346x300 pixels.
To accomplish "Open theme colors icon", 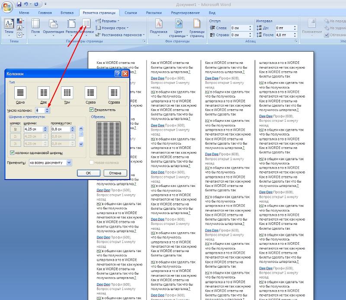I will tap(20, 21).
